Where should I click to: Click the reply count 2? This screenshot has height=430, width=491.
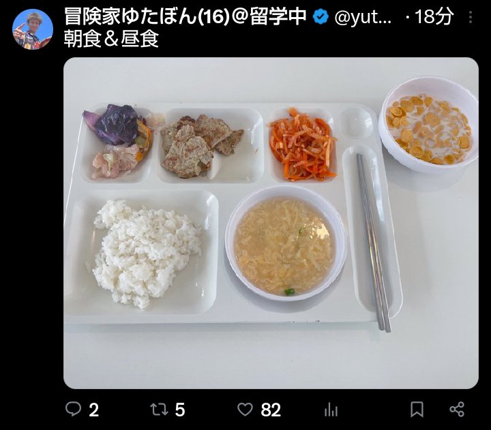93,410
